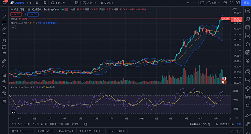Select the 6ヶ月 date range

pos(44,124)
